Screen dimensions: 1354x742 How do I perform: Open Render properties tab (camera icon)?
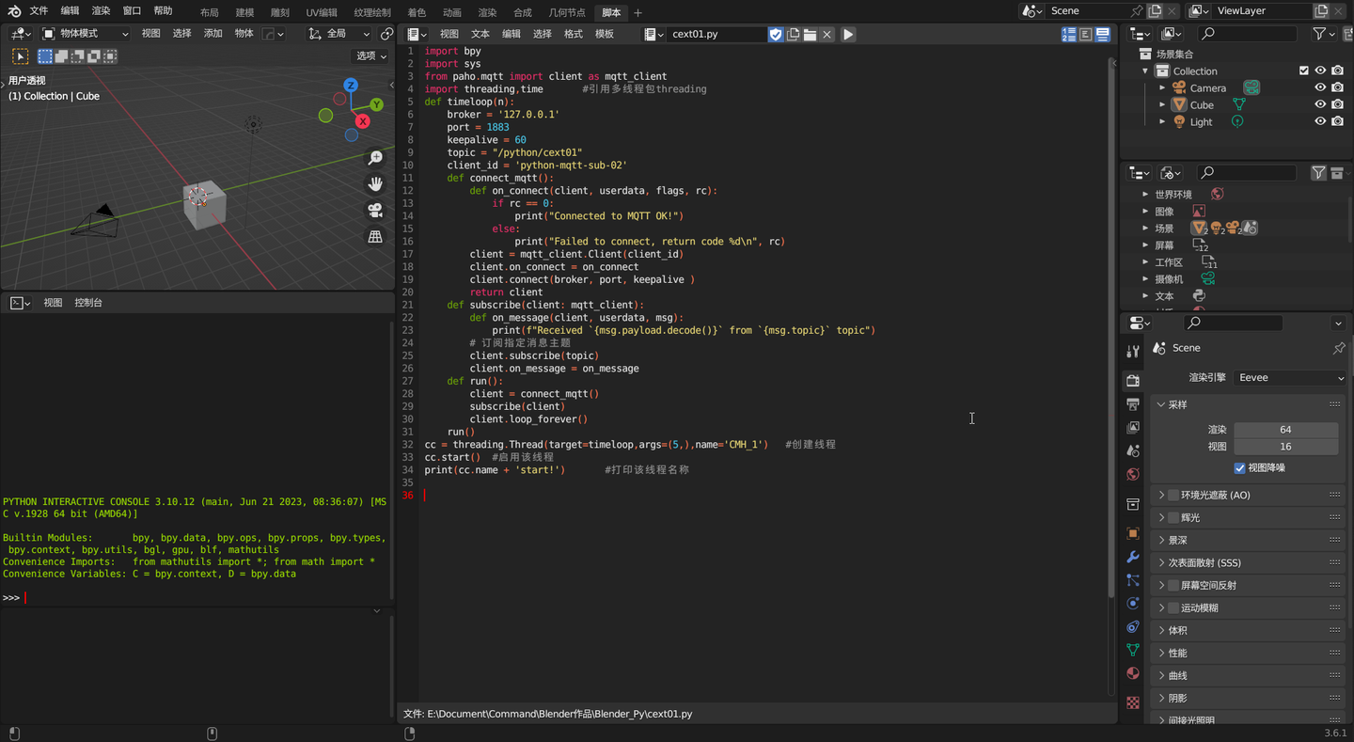tap(1132, 381)
